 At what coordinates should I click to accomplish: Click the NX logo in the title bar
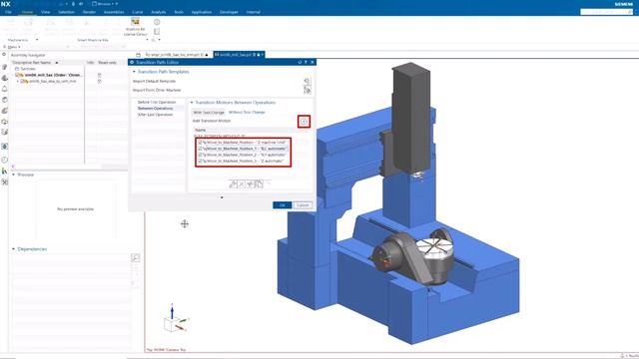click(x=6, y=4)
